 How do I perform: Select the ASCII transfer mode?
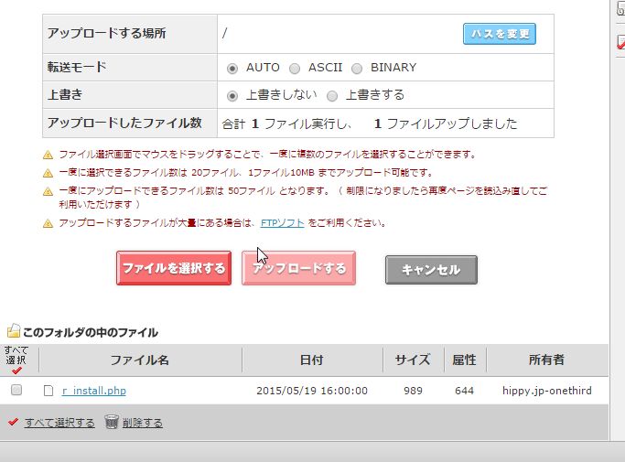295,68
